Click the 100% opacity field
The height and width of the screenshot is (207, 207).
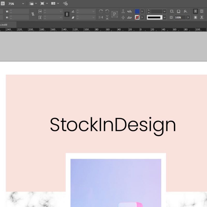click(x=180, y=17)
